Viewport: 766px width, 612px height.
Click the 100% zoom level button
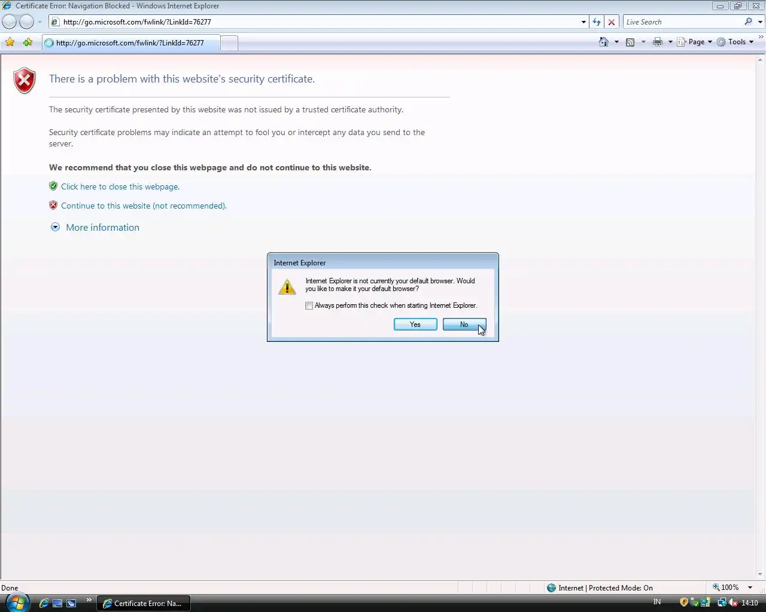tap(725, 587)
